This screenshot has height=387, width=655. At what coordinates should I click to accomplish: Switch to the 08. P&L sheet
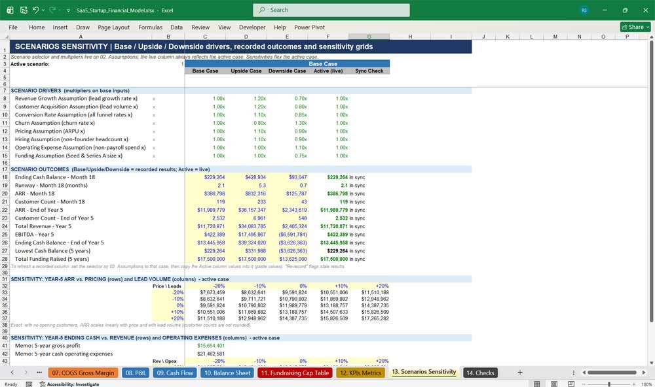(x=136, y=373)
